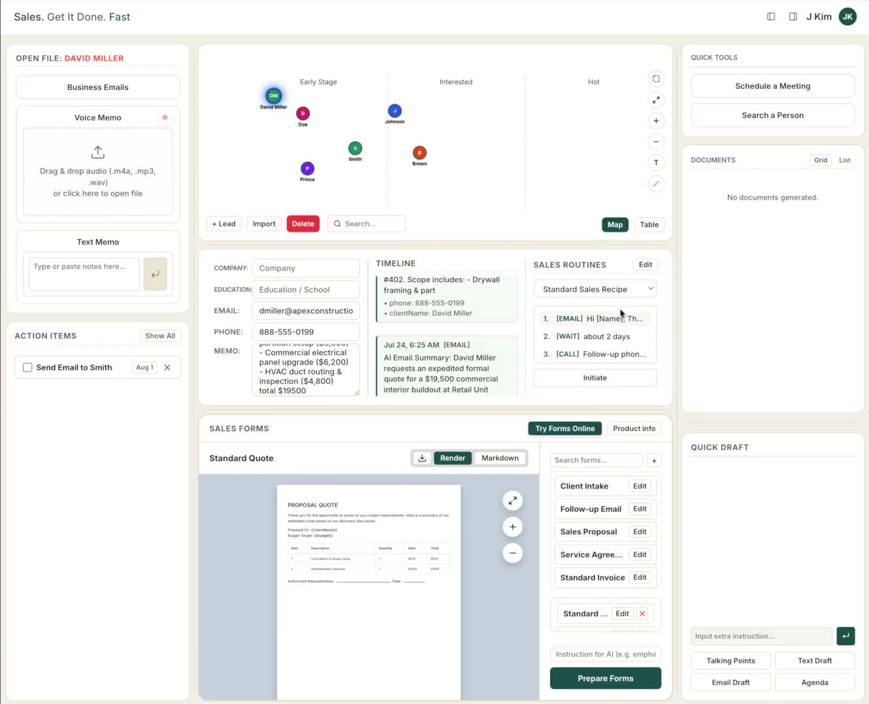Click the Instruction for AI field
Screen dimensions: 869x704
tap(606, 654)
